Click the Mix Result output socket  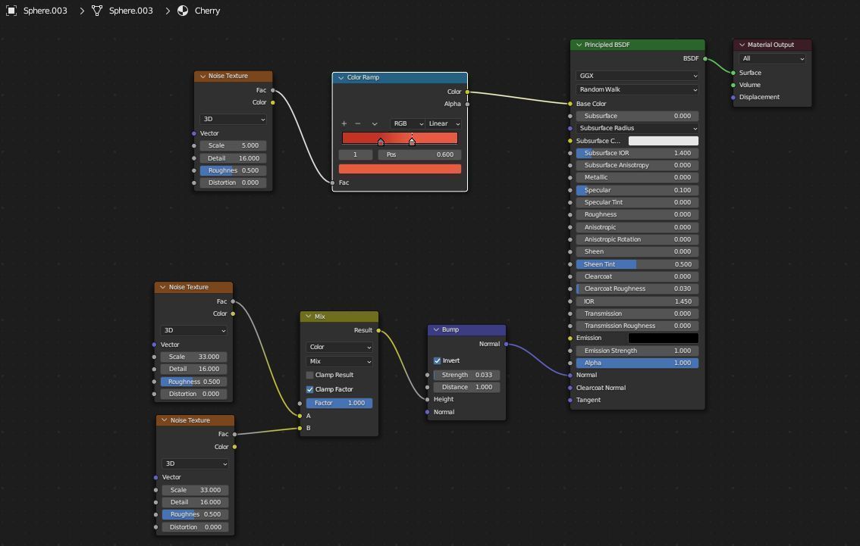click(378, 330)
